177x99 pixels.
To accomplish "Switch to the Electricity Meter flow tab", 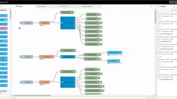I will tap(90, 6).
